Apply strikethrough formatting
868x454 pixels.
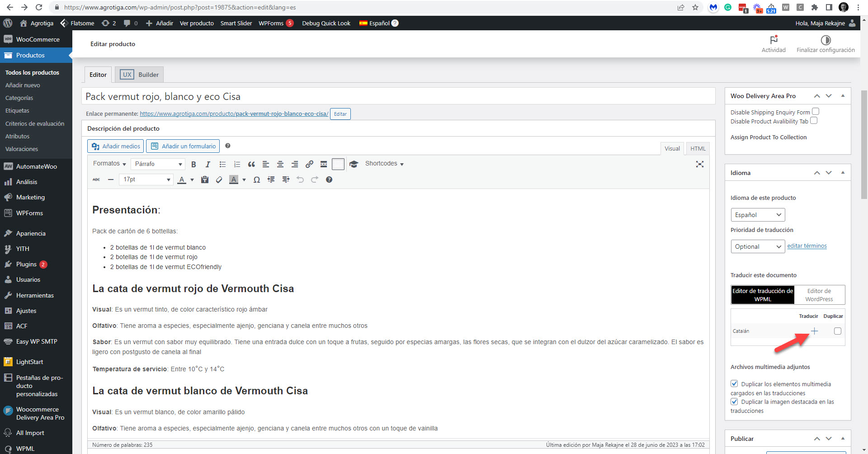(96, 180)
